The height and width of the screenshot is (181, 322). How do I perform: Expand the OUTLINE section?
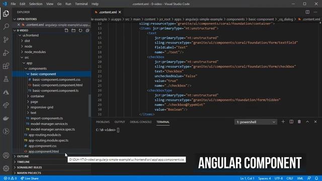click(23, 156)
